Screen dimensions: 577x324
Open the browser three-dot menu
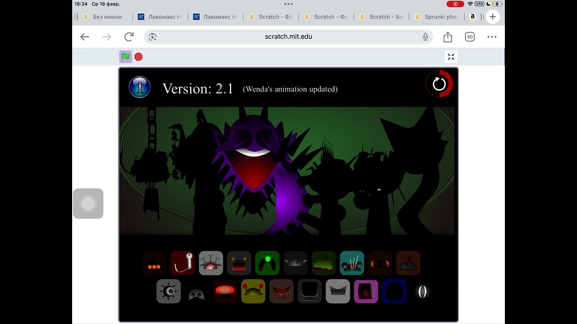pos(492,37)
